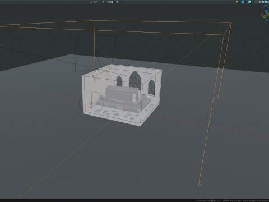Image resolution: width=269 pixels, height=202 pixels.
Task: Open the snapping options grid dropdown
Action: (112, 2)
